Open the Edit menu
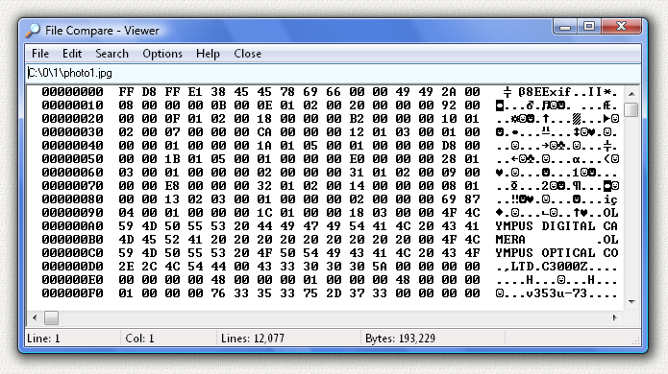Image resolution: width=668 pixels, height=374 pixels. tap(72, 54)
